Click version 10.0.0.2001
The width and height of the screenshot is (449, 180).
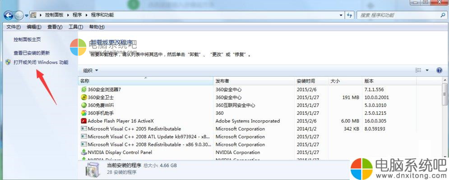point(376,97)
